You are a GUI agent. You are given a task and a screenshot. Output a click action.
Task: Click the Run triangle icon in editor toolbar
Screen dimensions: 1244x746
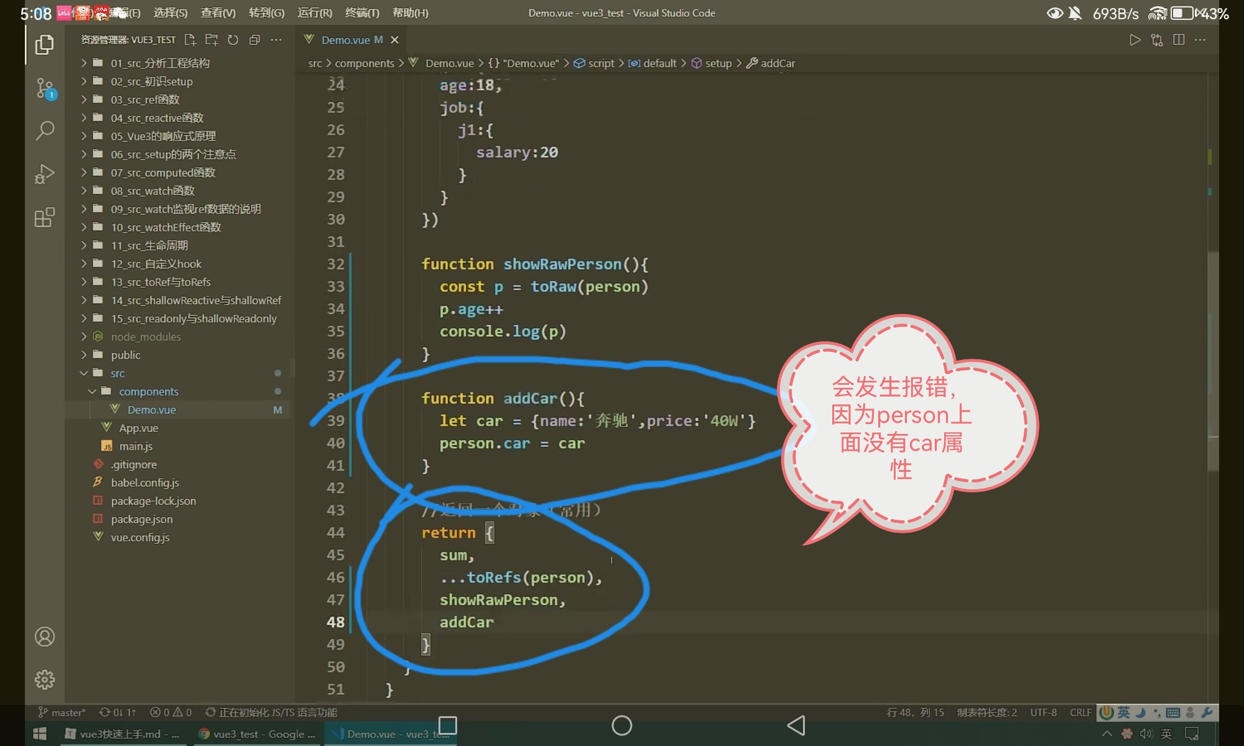point(1135,40)
